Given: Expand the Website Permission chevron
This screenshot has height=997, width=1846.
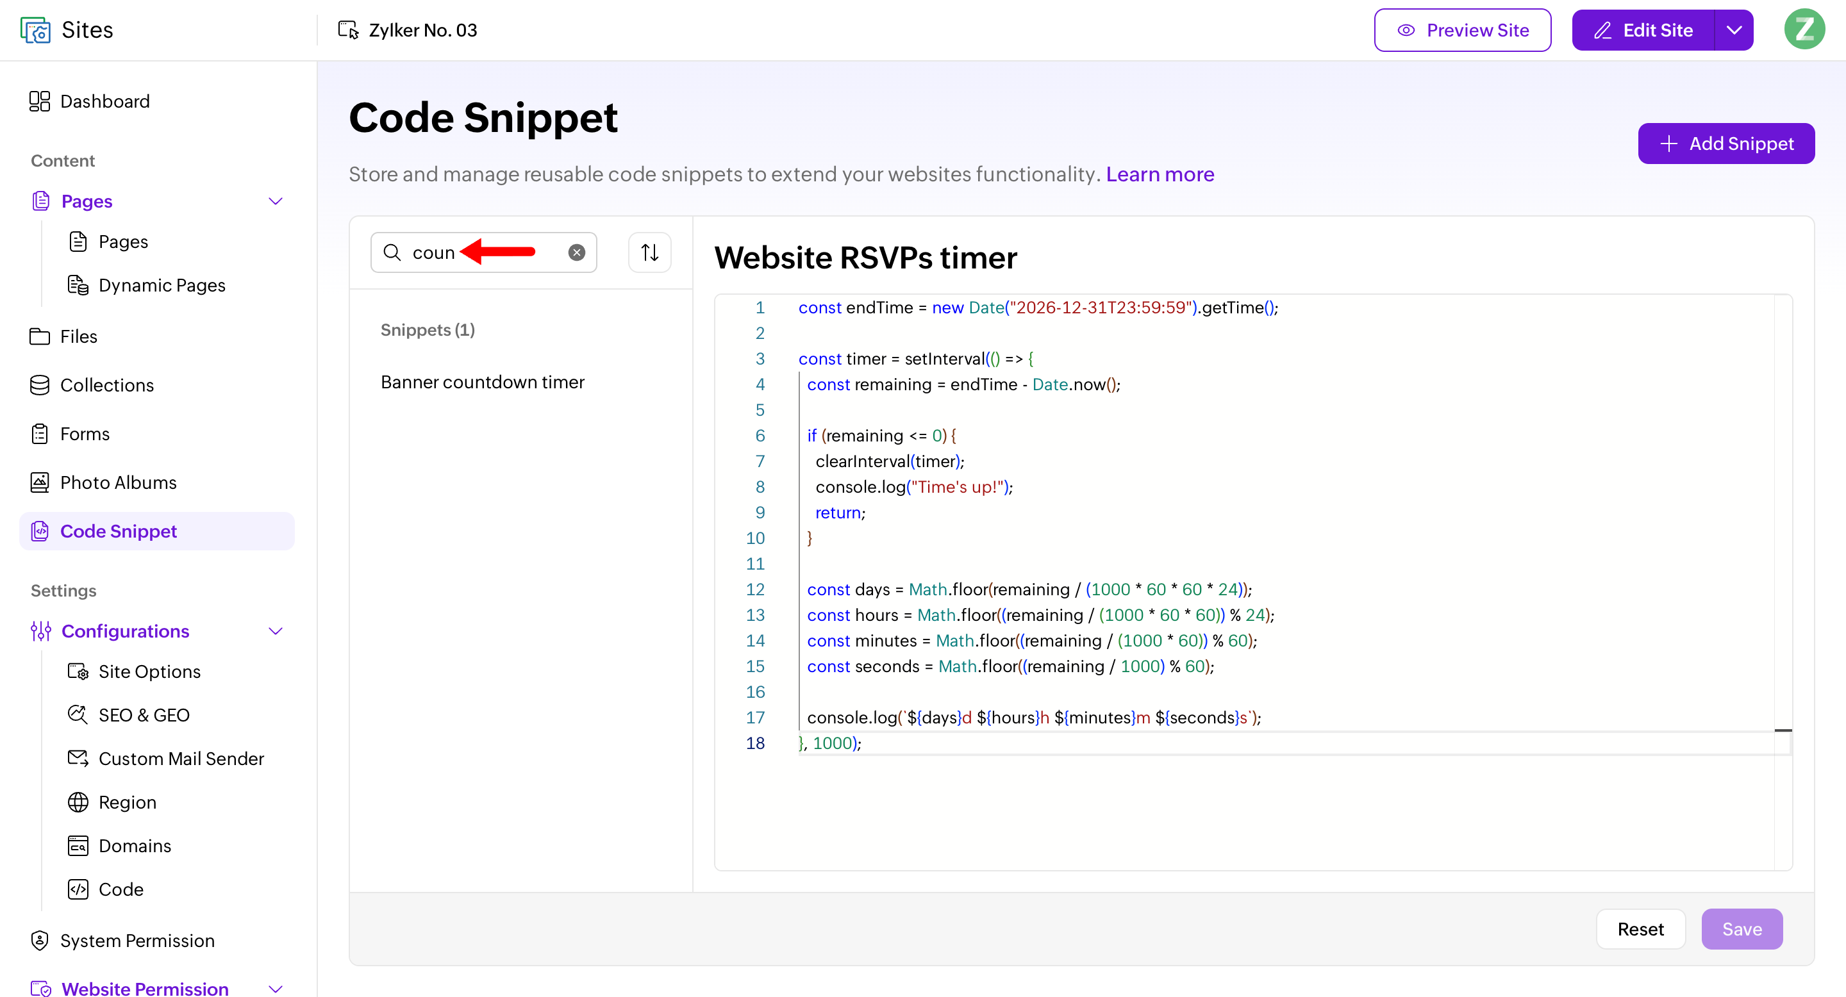Looking at the screenshot, I should (x=275, y=989).
